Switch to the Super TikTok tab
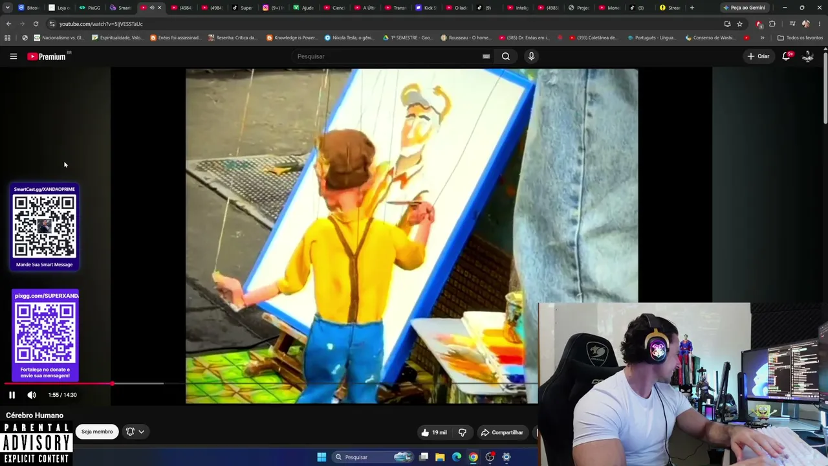The height and width of the screenshot is (466, 828). pos(243,8)
